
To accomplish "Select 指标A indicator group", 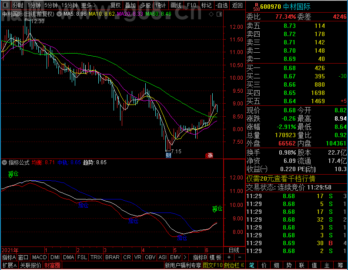I will [9, 257].
